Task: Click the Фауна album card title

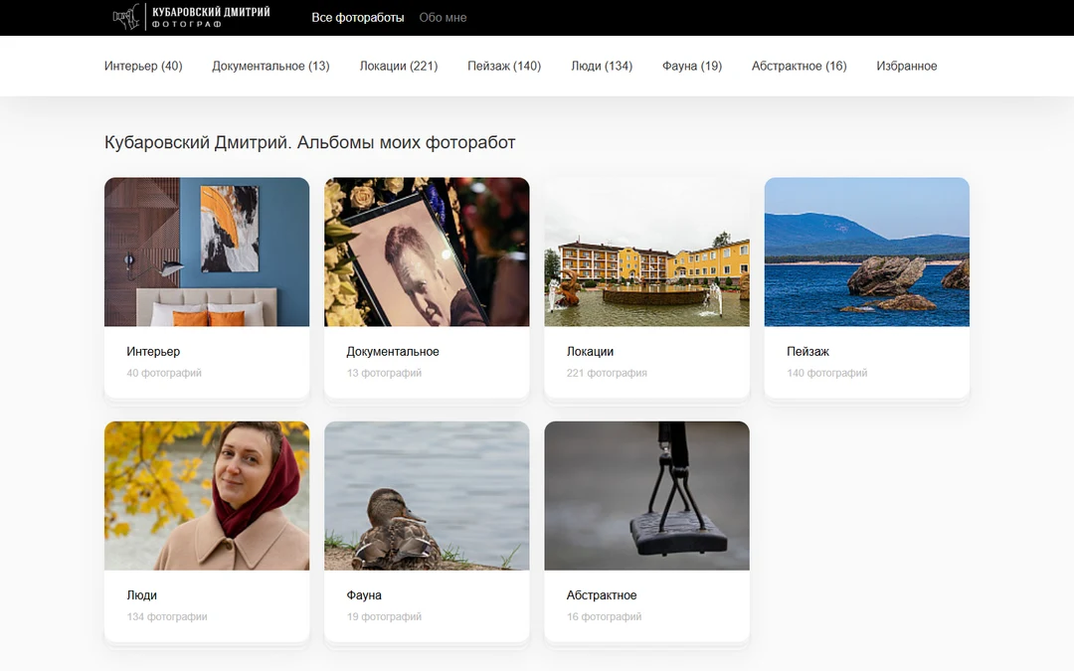Action: 364,595
